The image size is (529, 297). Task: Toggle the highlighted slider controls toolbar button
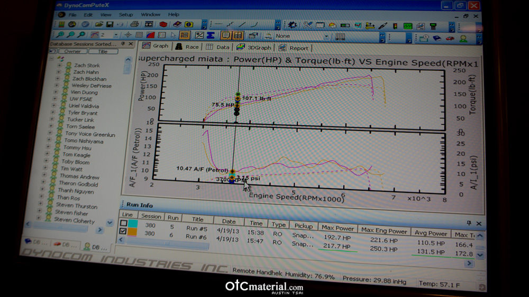tap(185, 35)
